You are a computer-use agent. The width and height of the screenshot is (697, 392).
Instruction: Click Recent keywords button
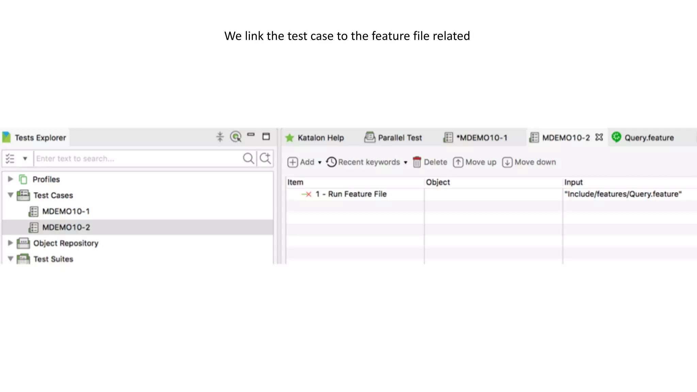pos(363,162)
